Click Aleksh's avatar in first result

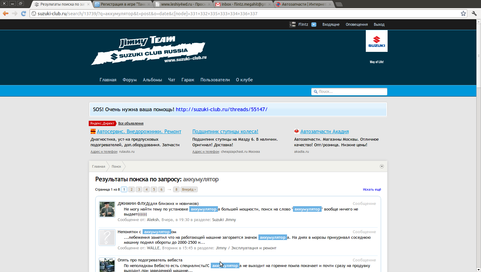click(107, 209)
